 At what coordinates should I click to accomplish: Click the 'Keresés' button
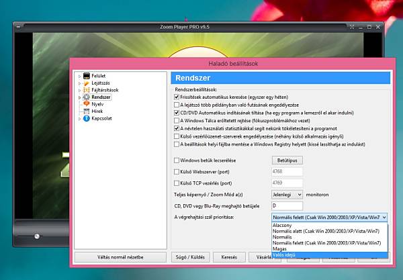click(229, 257)
